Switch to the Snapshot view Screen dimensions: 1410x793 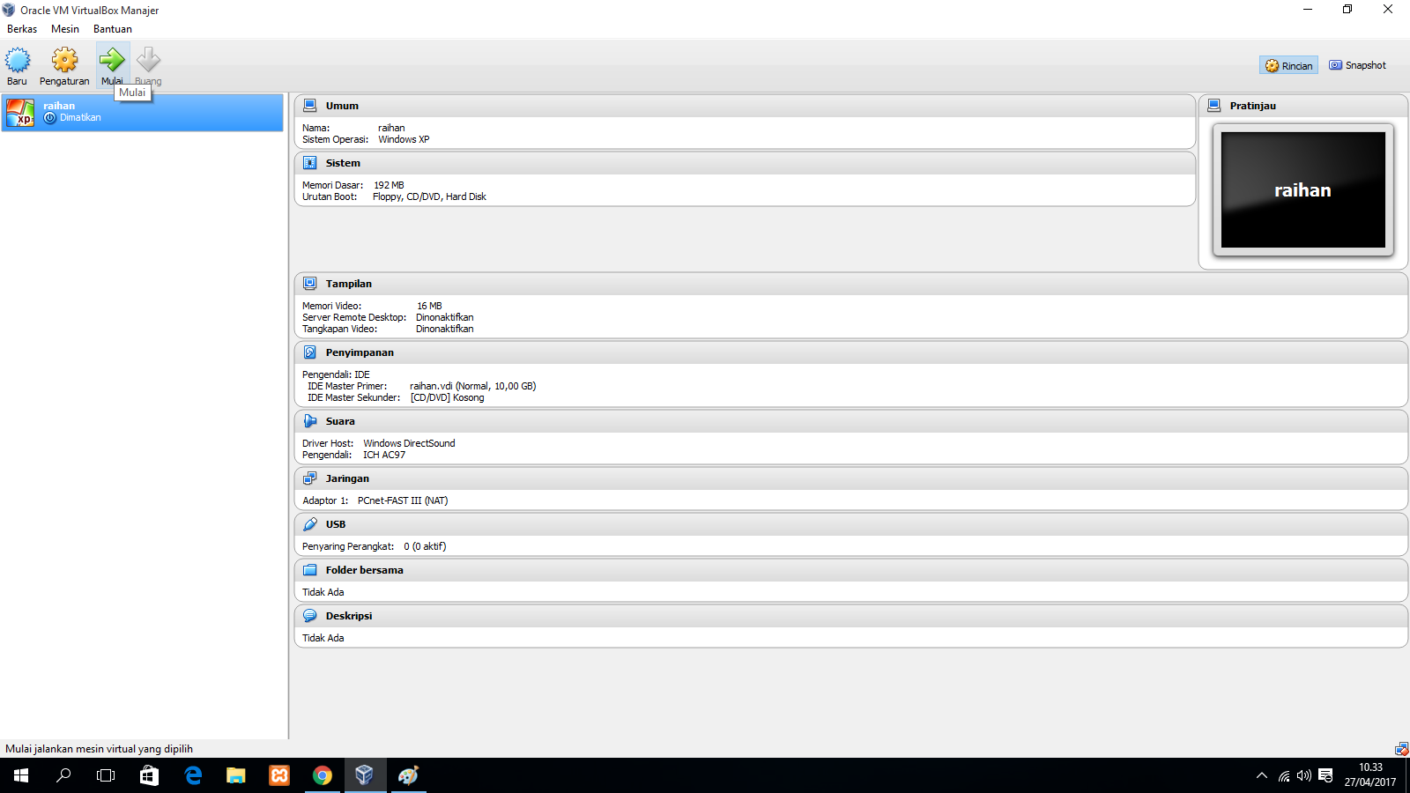1358,65
